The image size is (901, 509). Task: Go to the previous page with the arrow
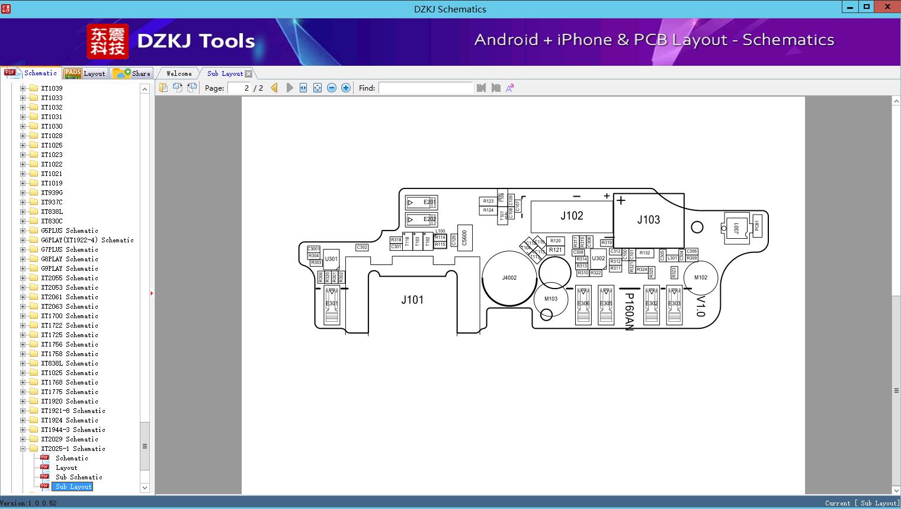274,88
